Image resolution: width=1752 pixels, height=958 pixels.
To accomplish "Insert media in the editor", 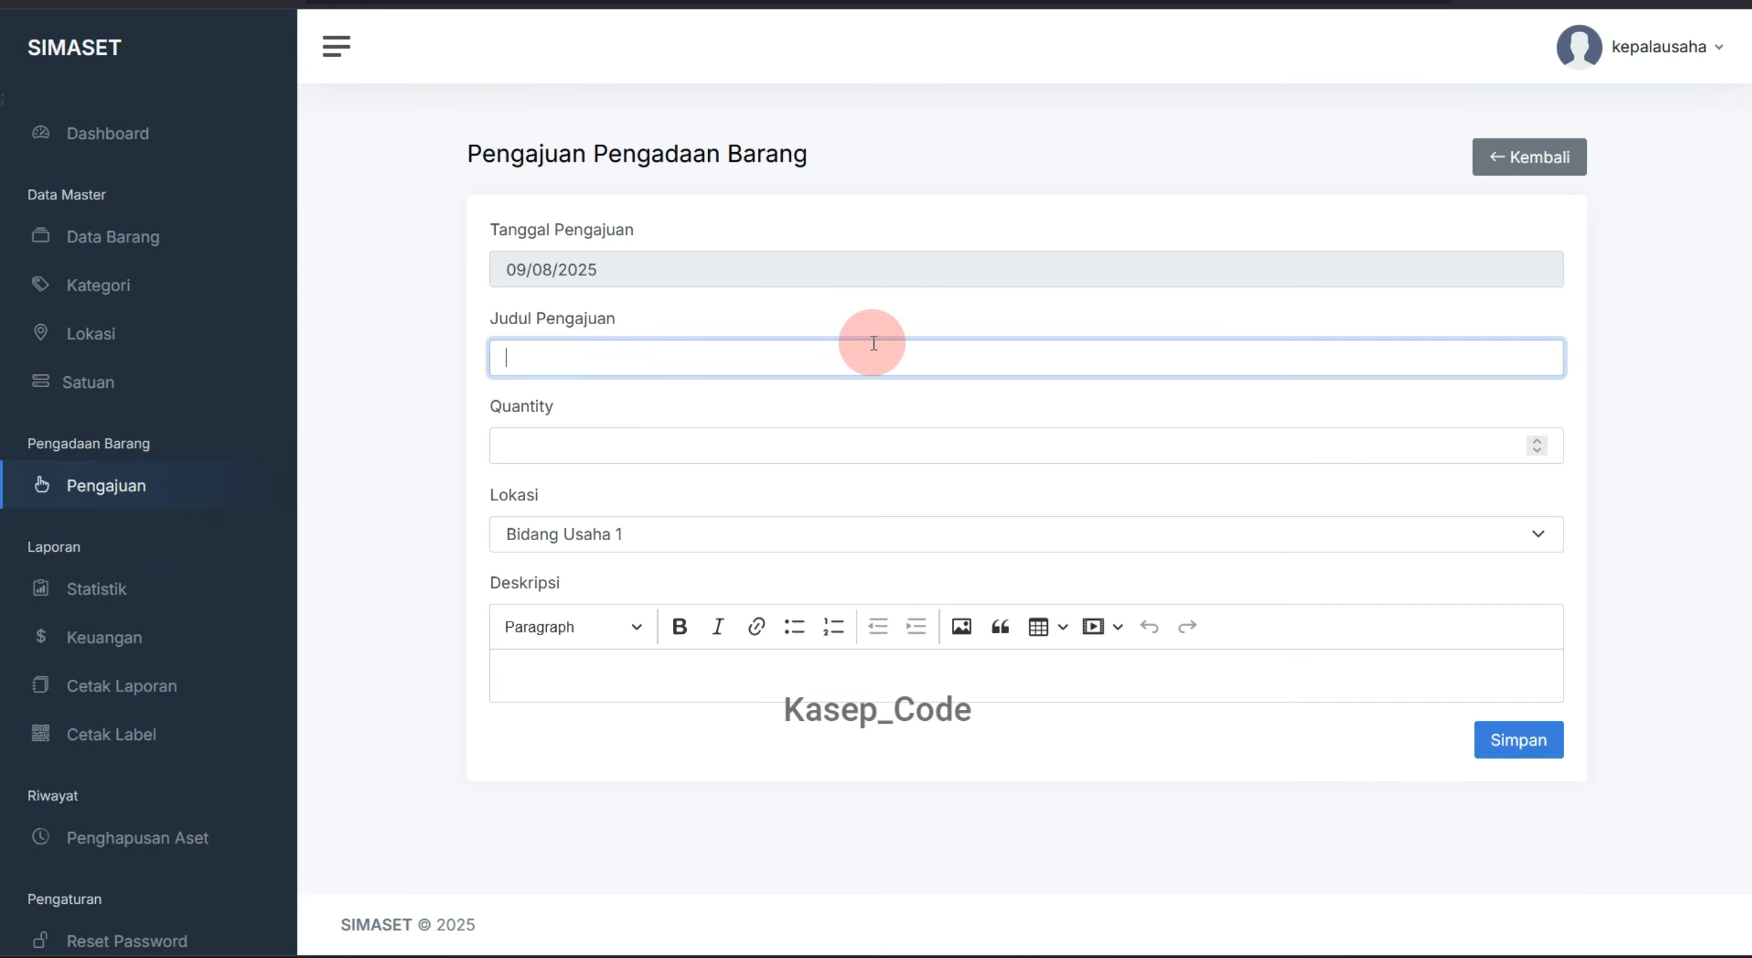I will click(x=1093, y=626).
